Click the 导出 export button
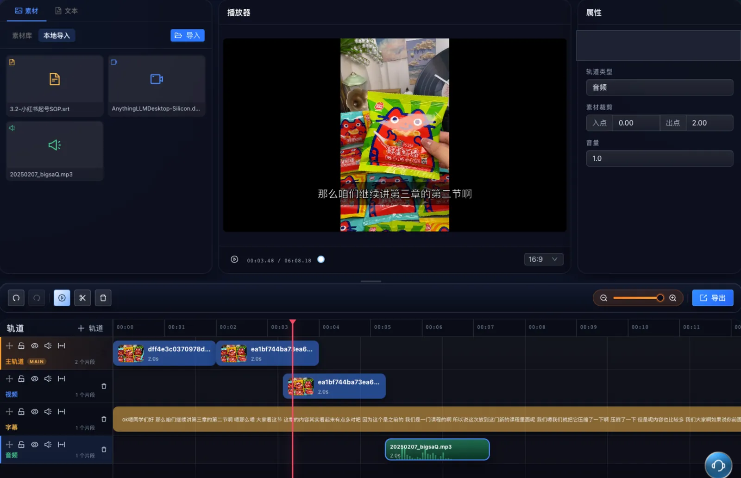 click(713, 298)
